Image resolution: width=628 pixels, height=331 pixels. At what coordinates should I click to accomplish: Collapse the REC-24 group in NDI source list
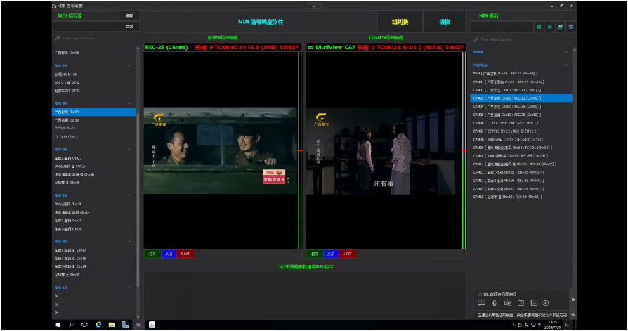tap(129, 65)
